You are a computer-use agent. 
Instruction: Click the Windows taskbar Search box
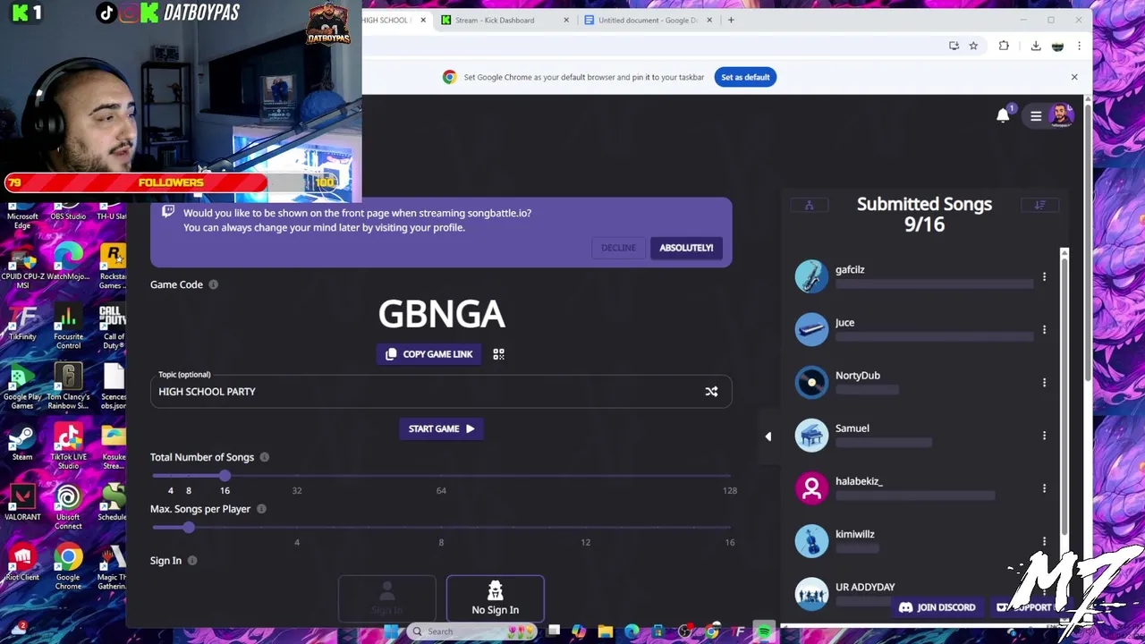tap(471, 631)
